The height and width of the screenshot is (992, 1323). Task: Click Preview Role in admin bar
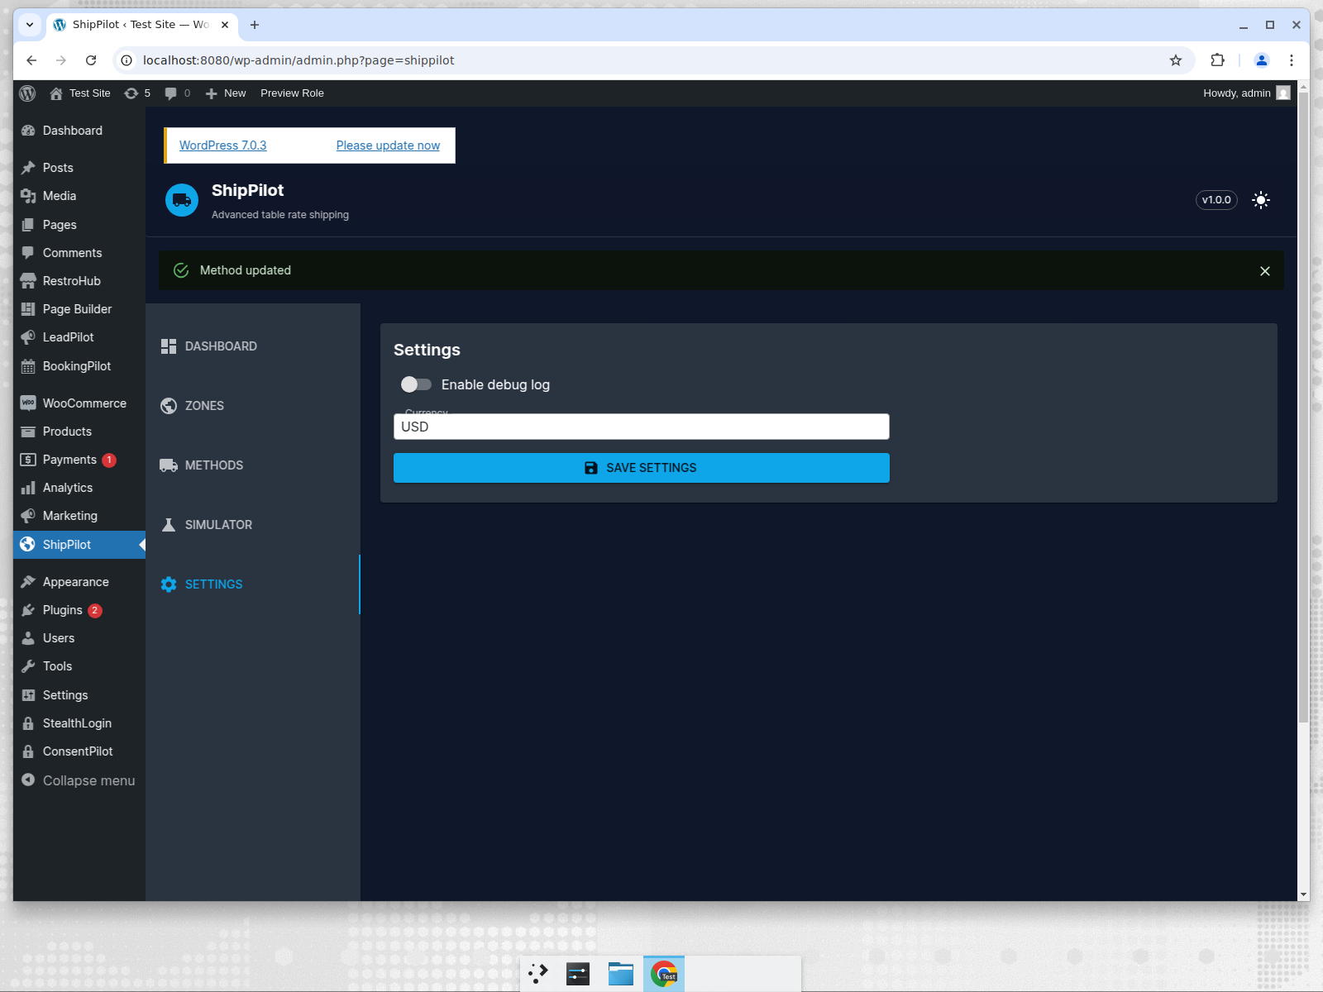pyautogui.click(x=292, y=93)
